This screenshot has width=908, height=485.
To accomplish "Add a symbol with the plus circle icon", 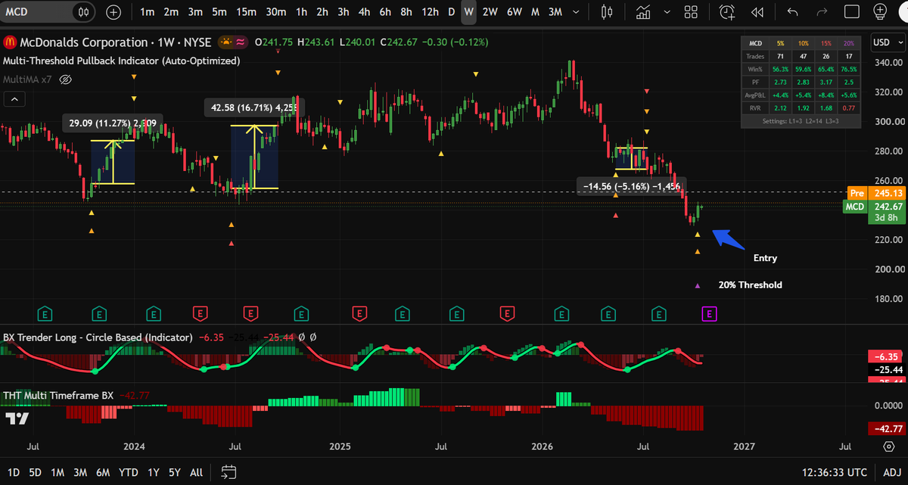I will click(x=113, y=12).
